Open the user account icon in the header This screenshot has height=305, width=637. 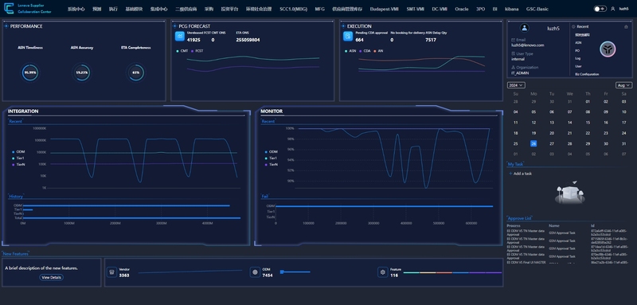[x=612, y=9]
